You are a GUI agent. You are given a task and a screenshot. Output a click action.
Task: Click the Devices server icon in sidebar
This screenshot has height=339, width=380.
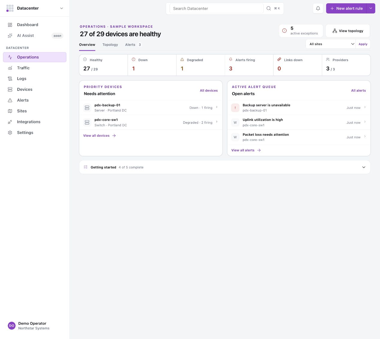[x=10, y=90]
